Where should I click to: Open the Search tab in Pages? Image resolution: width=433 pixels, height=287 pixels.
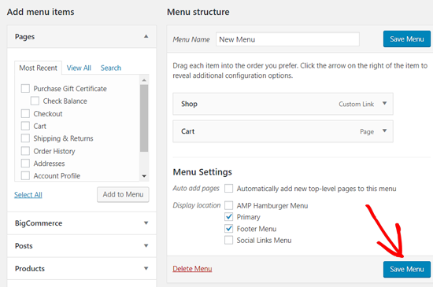coord(111,68)
